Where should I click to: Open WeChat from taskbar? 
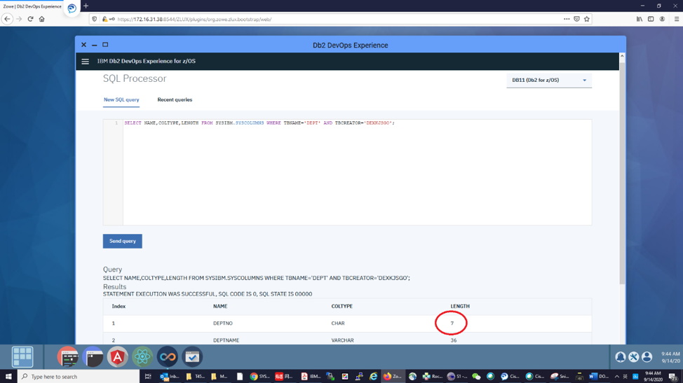tap(476, 377)
